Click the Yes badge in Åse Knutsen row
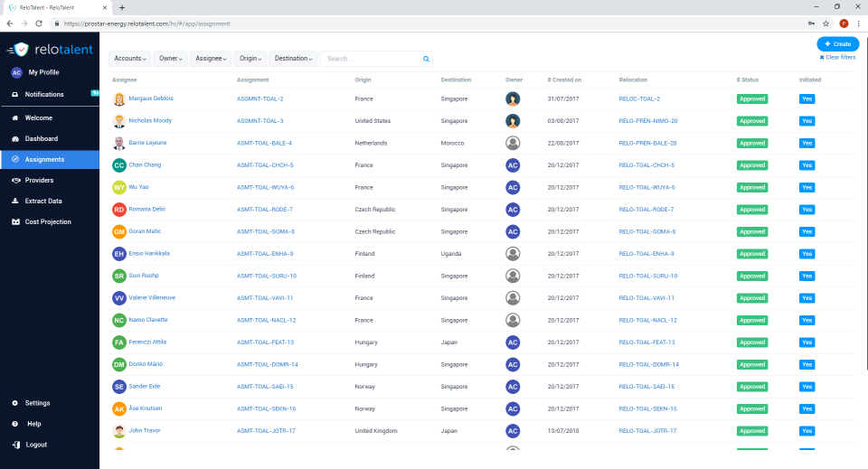 click(x=807, y=408)
